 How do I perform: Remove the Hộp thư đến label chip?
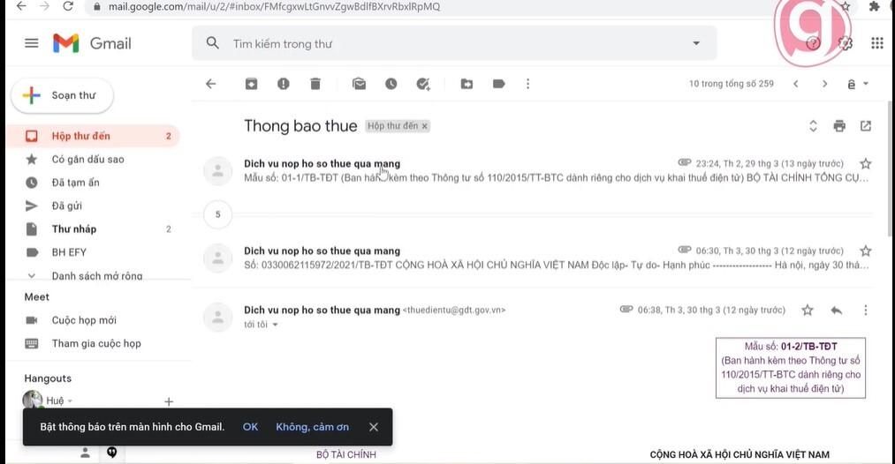point(425,126)
